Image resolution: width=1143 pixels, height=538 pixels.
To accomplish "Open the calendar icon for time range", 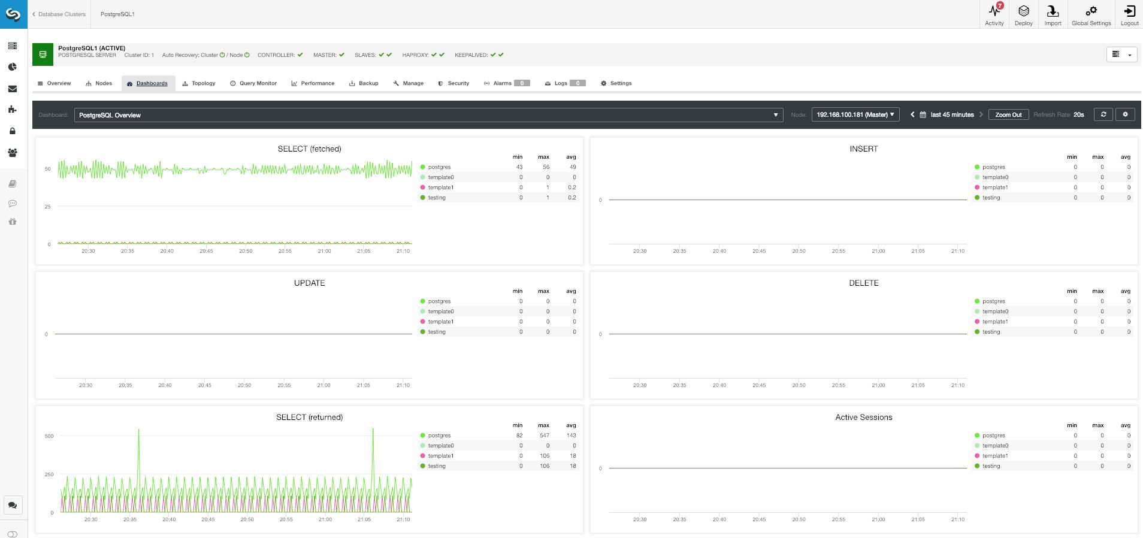I will pos(923,114).
